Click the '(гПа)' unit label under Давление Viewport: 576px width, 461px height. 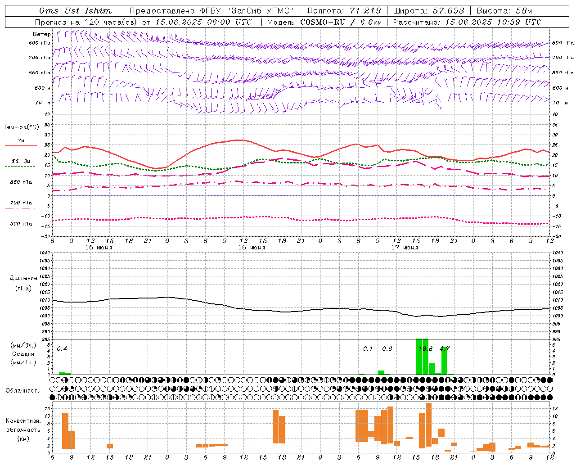[23, 289]
